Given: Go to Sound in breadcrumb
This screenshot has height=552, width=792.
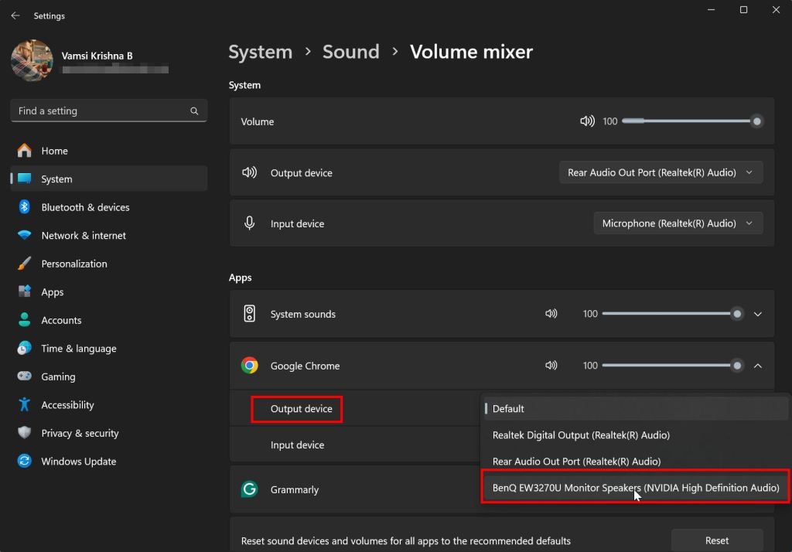Looking at the screenshot, I should coord(350,52).
